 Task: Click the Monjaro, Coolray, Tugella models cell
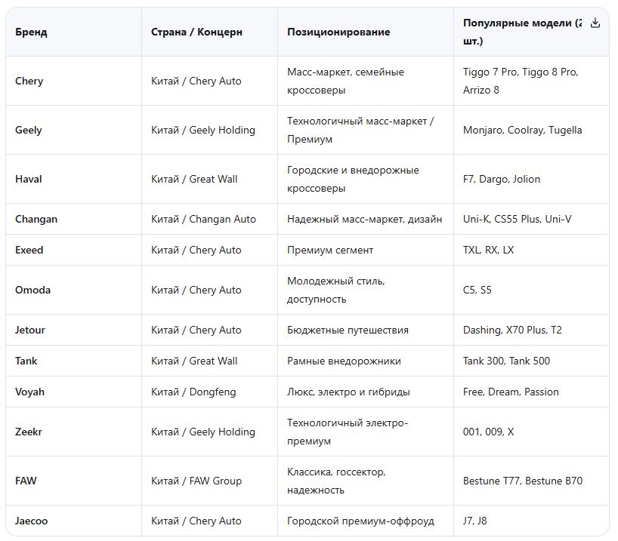[523, 130]
